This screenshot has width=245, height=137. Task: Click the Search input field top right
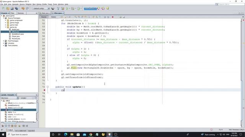231,4
